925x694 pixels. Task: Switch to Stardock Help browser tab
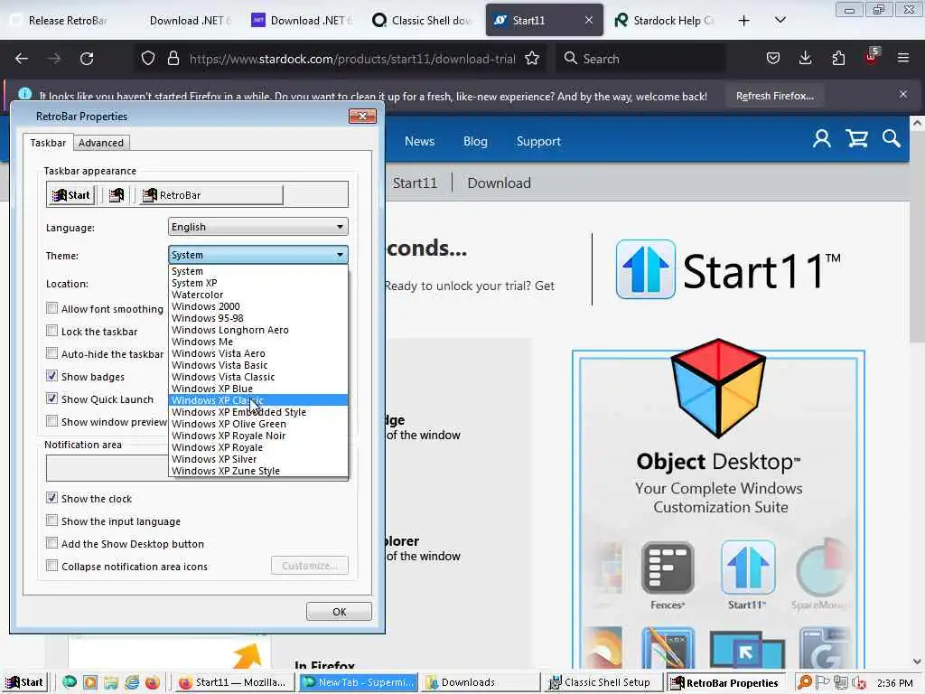click(665, 21)
